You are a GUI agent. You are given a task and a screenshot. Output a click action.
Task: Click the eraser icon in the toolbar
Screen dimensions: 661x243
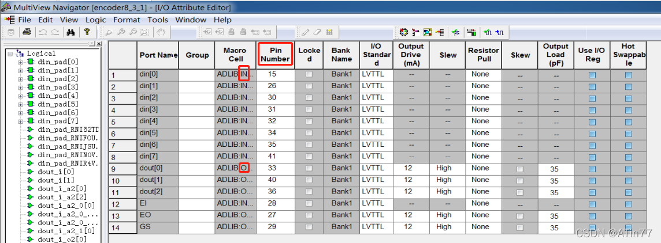pyautogui.click(x=318, y=32)
